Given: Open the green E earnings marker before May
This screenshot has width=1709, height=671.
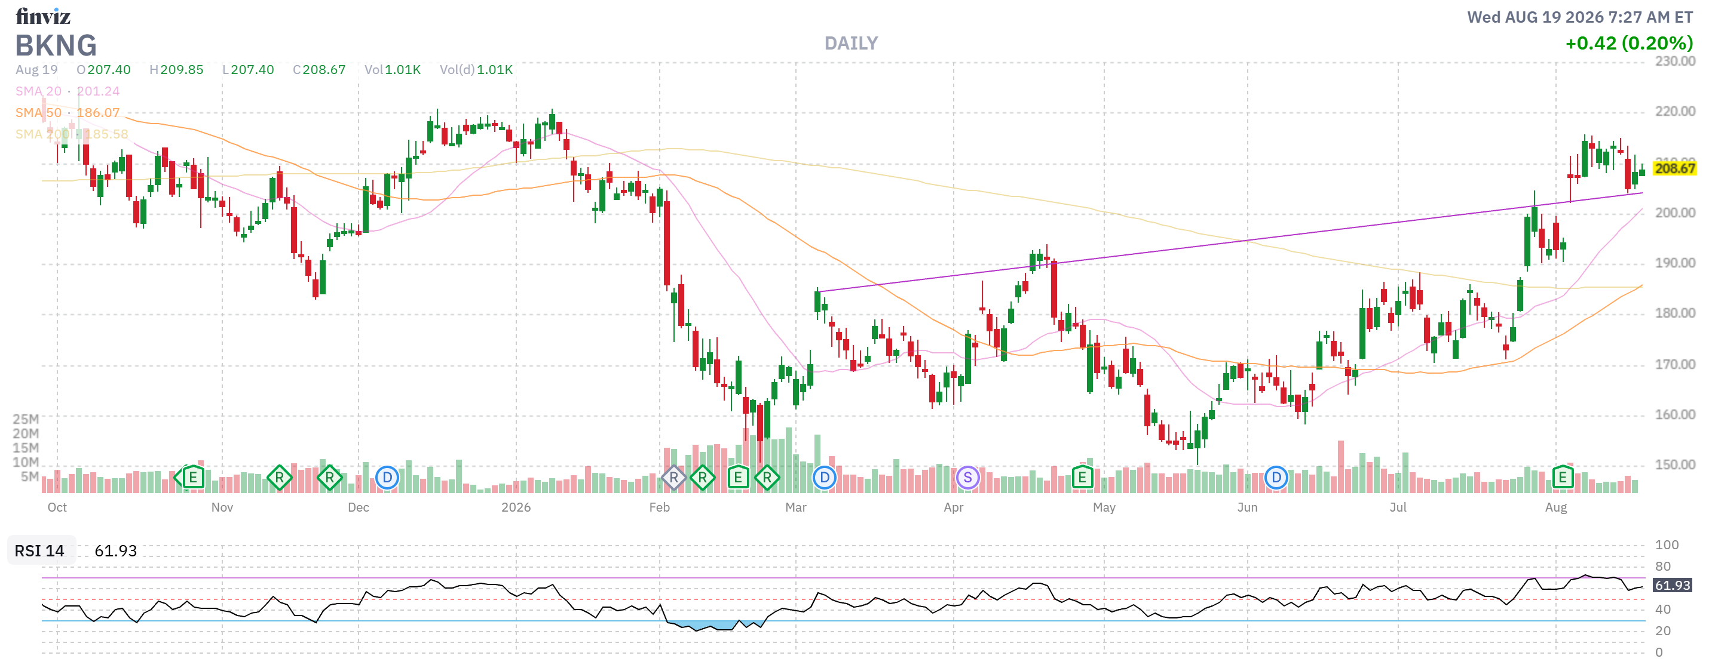Looking at the screenshot, I should [1082, 478].
